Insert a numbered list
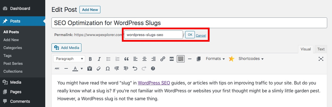 117,59
